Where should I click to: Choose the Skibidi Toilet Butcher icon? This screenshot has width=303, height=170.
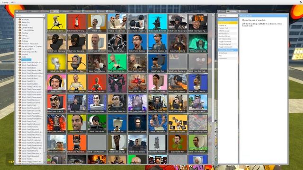178,43
